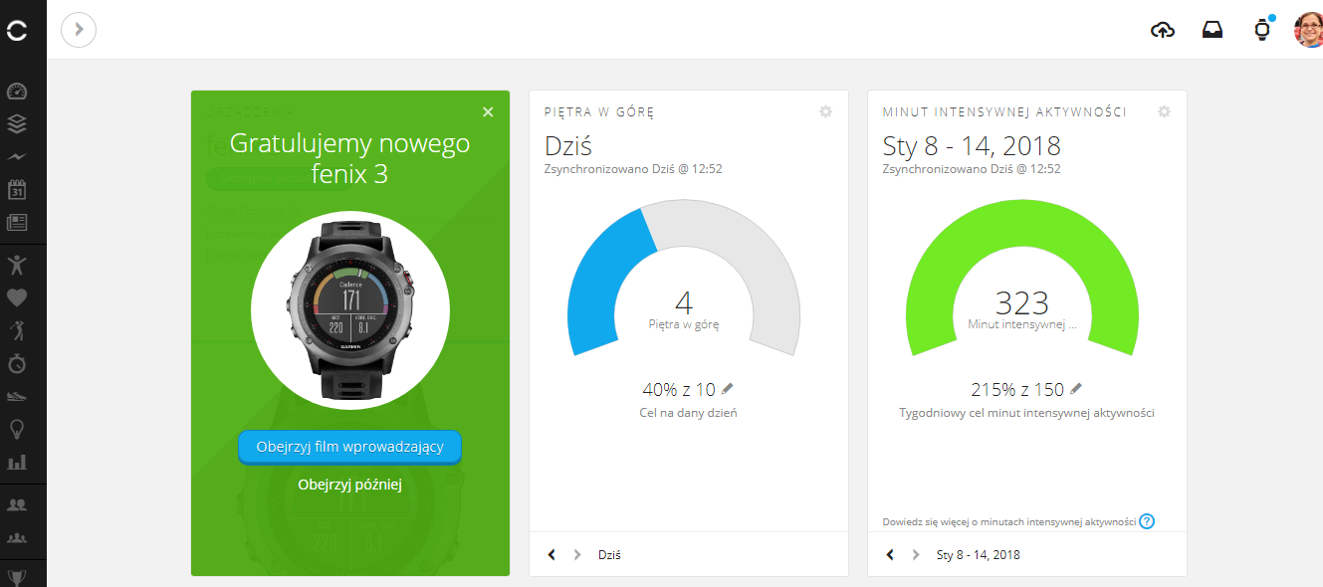Open the running shoe gear icon

tap(17, 396)
